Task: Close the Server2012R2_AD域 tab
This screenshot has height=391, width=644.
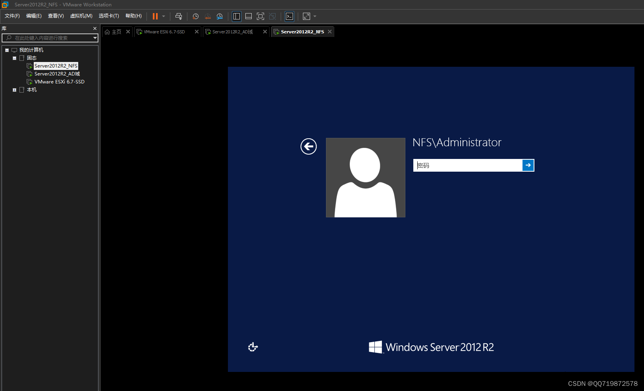Action: point(265,32)
